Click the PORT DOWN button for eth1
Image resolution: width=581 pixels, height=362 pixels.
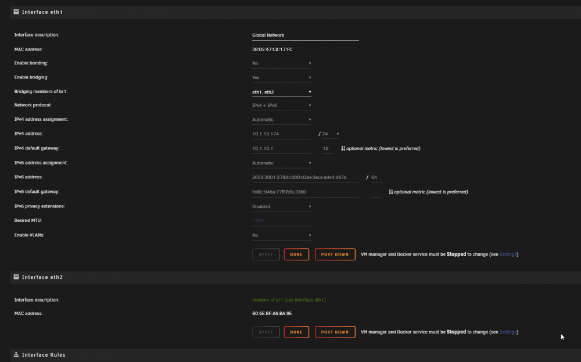(x=335, y=254)
